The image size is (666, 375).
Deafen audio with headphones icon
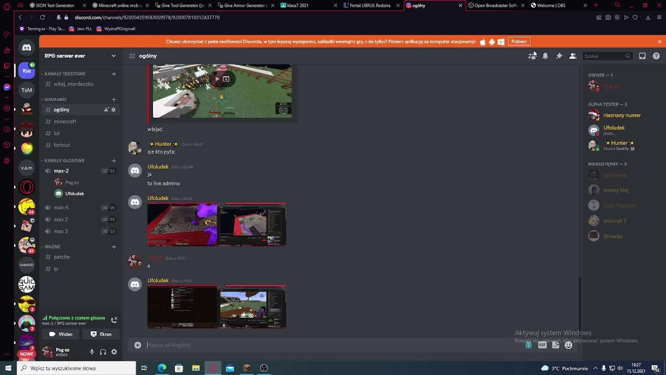103,352
